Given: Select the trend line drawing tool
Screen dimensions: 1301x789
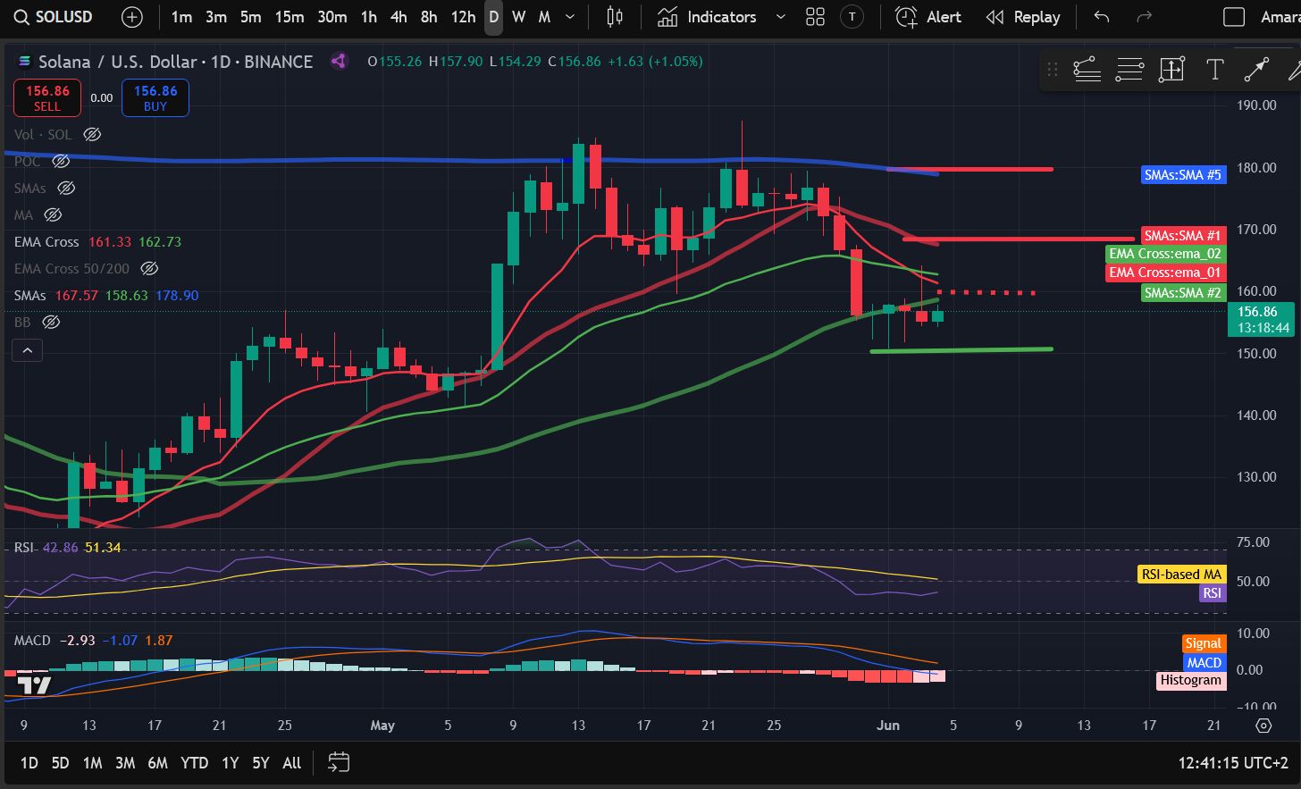Looking at the screenshot, I should 1087,70.
